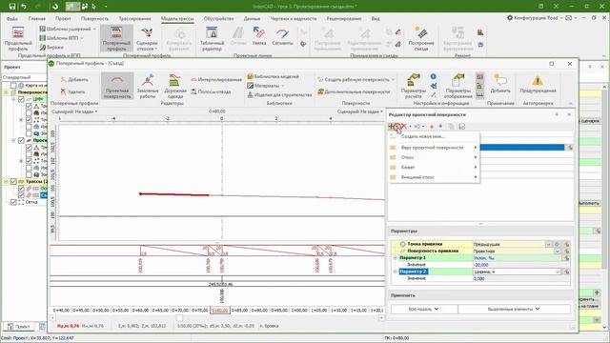Open the Земляные работы editor
Viewport: 610px width, 343px height.
[148, 86]
